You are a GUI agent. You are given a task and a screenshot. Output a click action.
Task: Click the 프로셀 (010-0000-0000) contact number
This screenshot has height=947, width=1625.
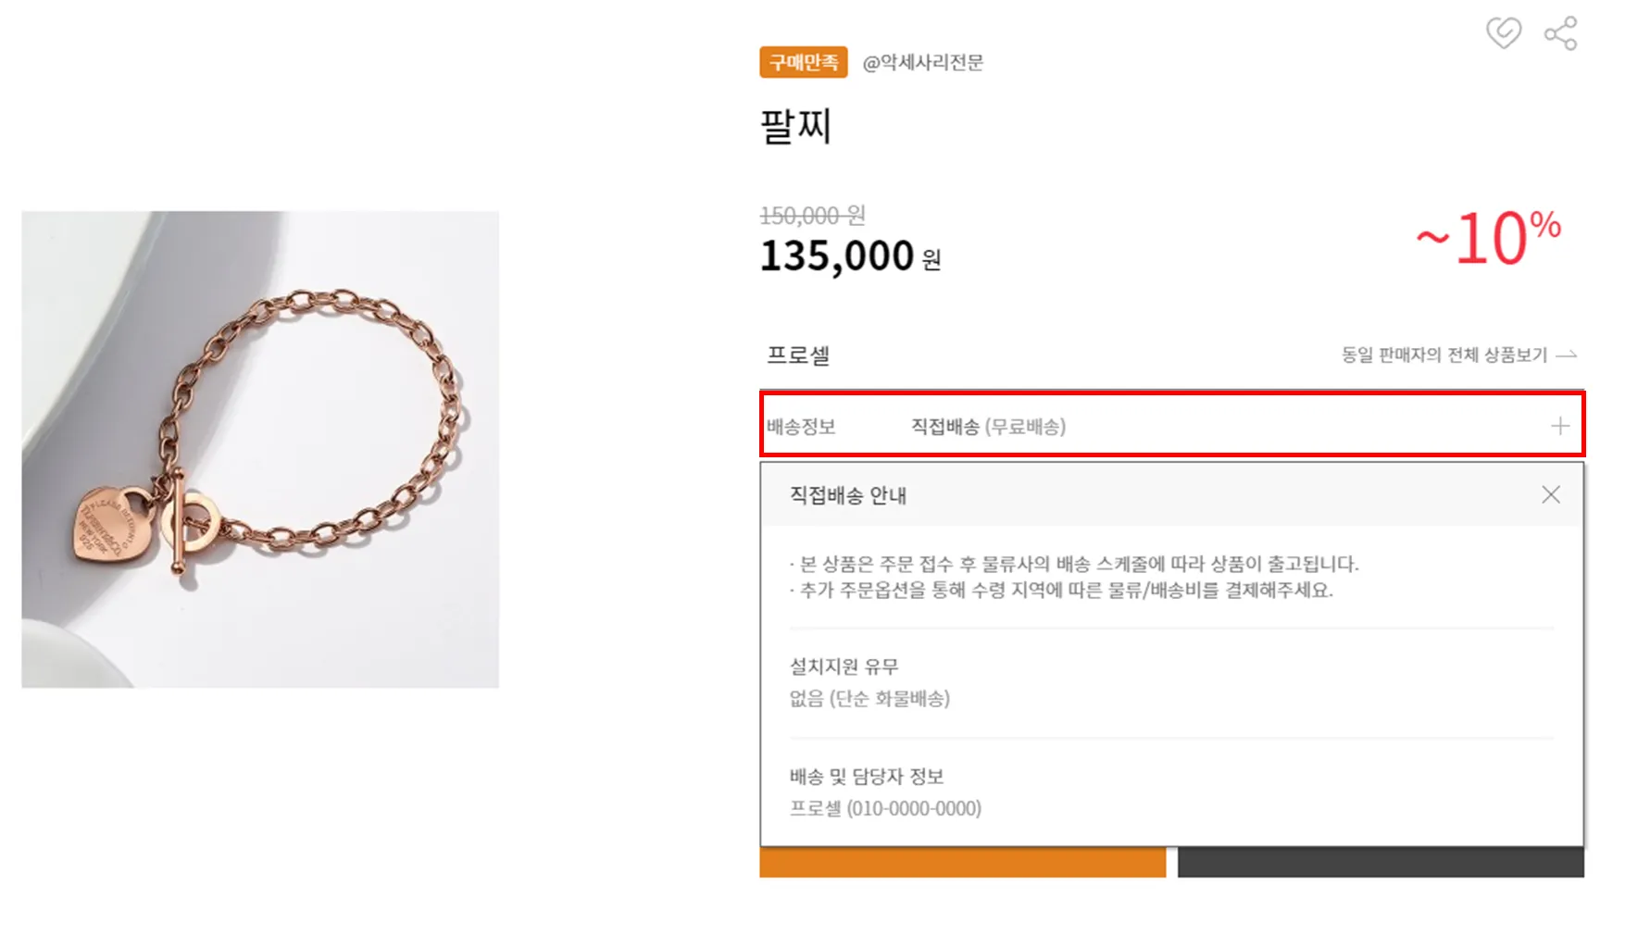click(x=885, y=808)
